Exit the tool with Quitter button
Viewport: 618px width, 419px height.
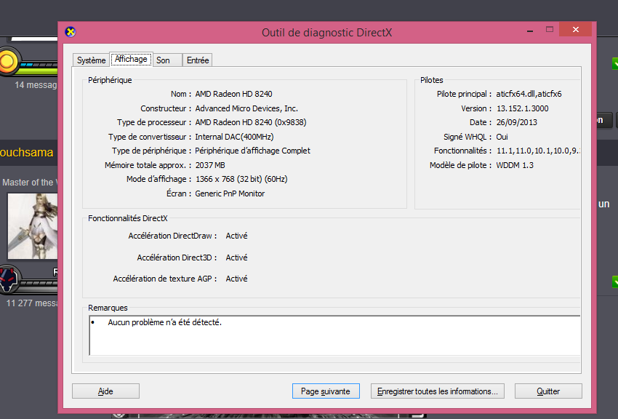click(548, 391)
